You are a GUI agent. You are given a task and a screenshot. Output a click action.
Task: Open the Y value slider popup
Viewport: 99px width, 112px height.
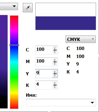point(55,73)
